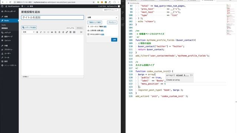This screenshot has height=133, width=237.
Task: Toggle the extra toolbar row icon
Action: point(74,32)
